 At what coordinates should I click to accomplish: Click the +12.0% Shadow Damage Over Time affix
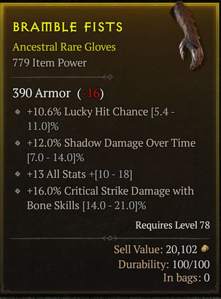[x=111, y=150]
